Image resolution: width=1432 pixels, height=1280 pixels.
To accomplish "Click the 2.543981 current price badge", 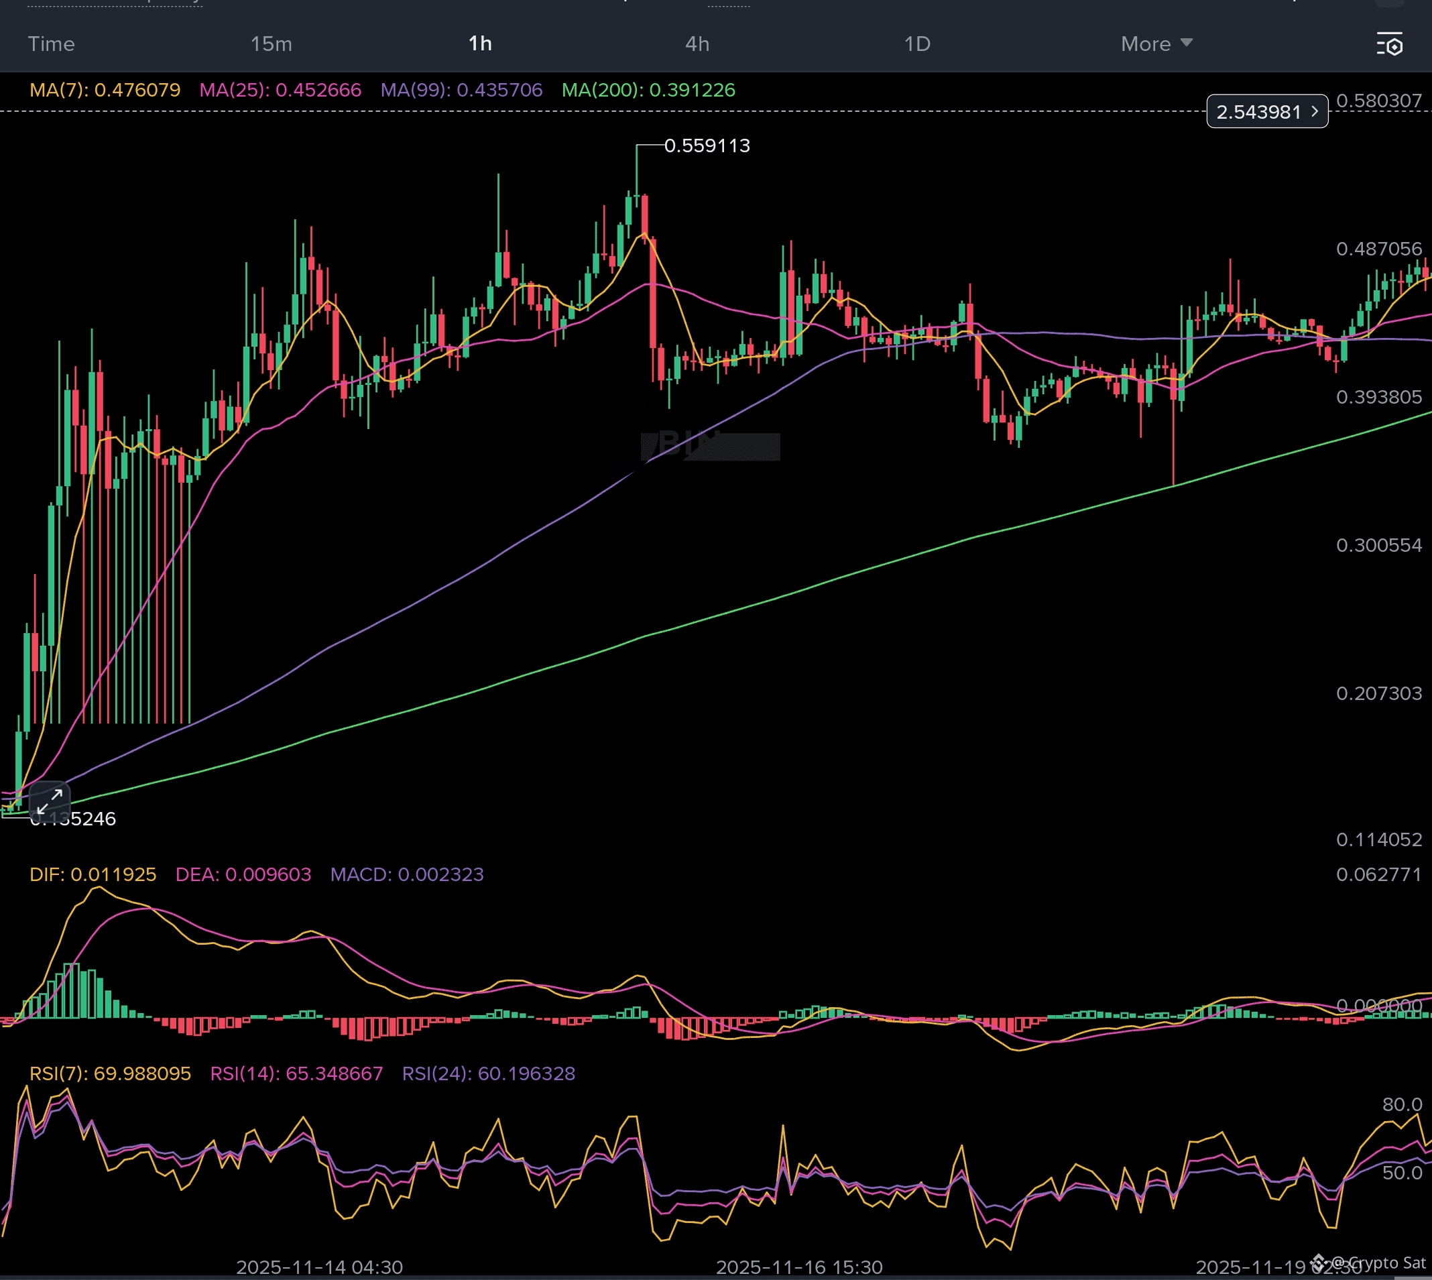I will click(x=1258, y=112).
